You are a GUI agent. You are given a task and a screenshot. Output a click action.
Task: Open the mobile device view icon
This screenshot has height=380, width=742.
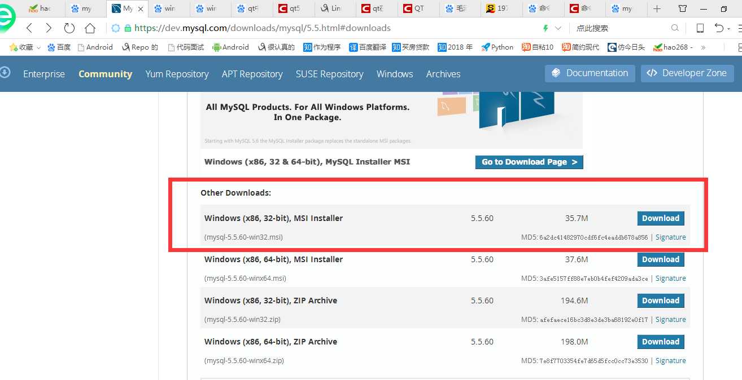tap(700, 28)
